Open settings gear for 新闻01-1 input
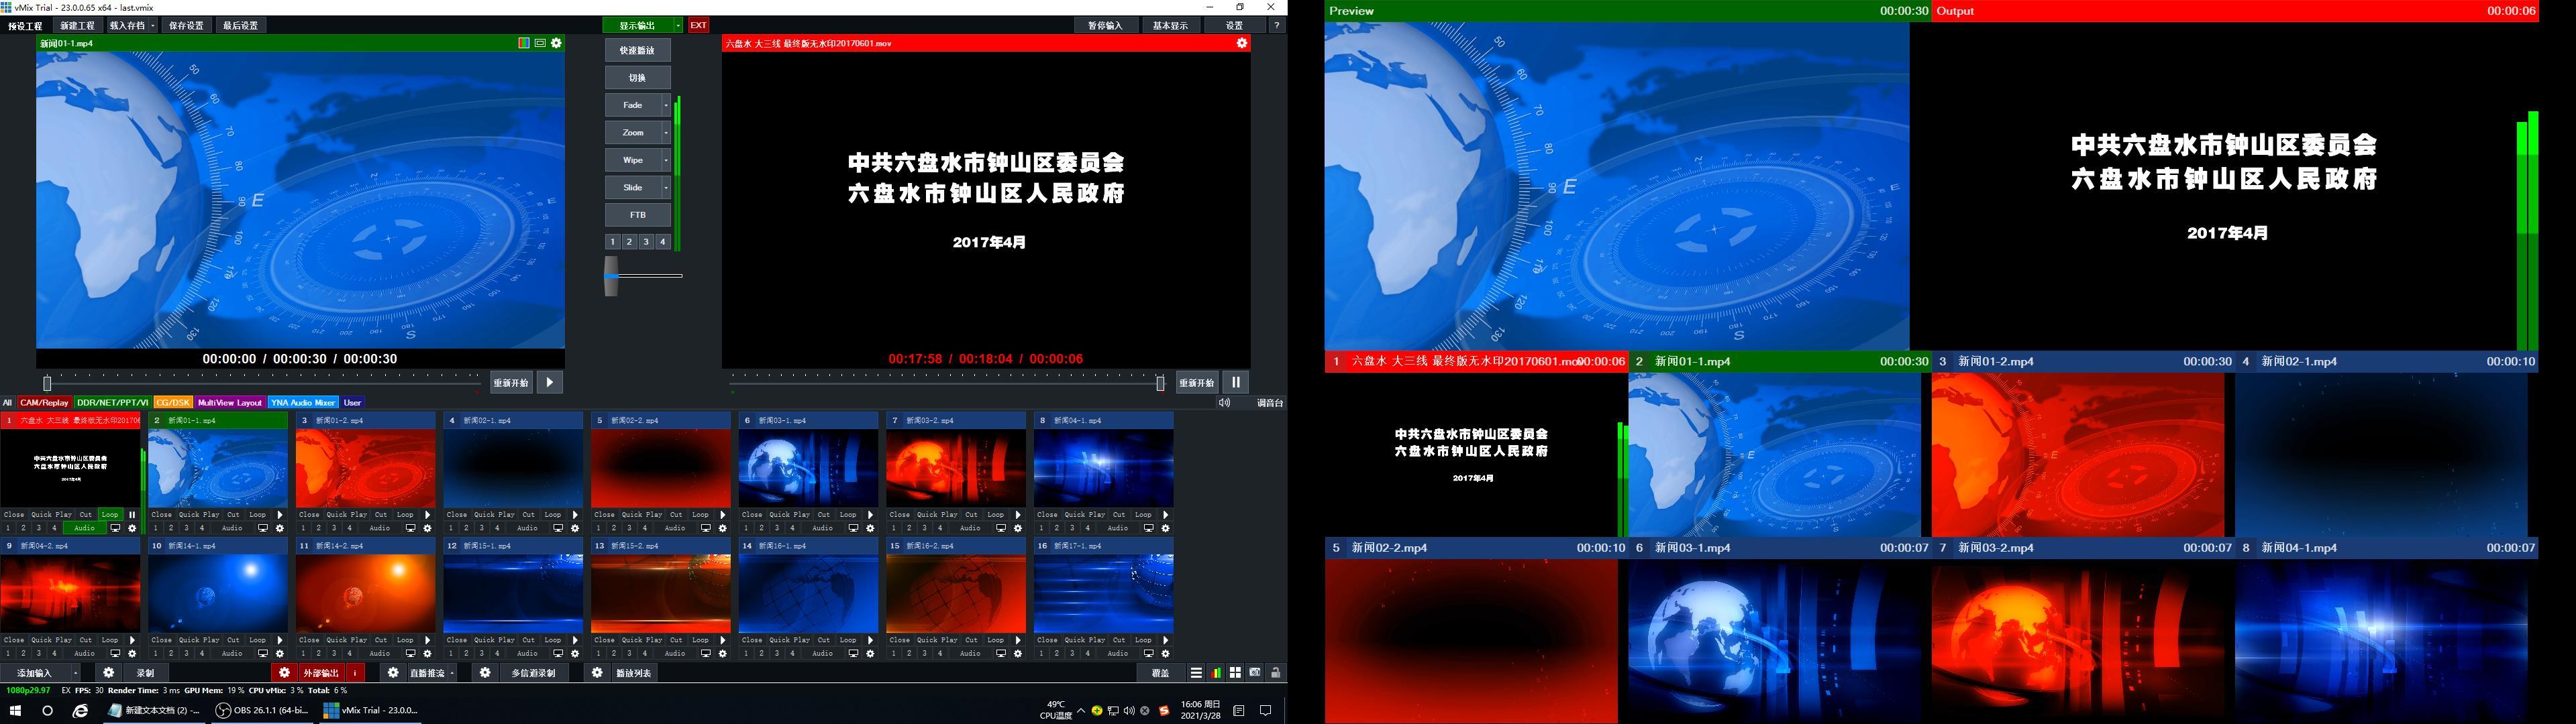 (280, 528)
